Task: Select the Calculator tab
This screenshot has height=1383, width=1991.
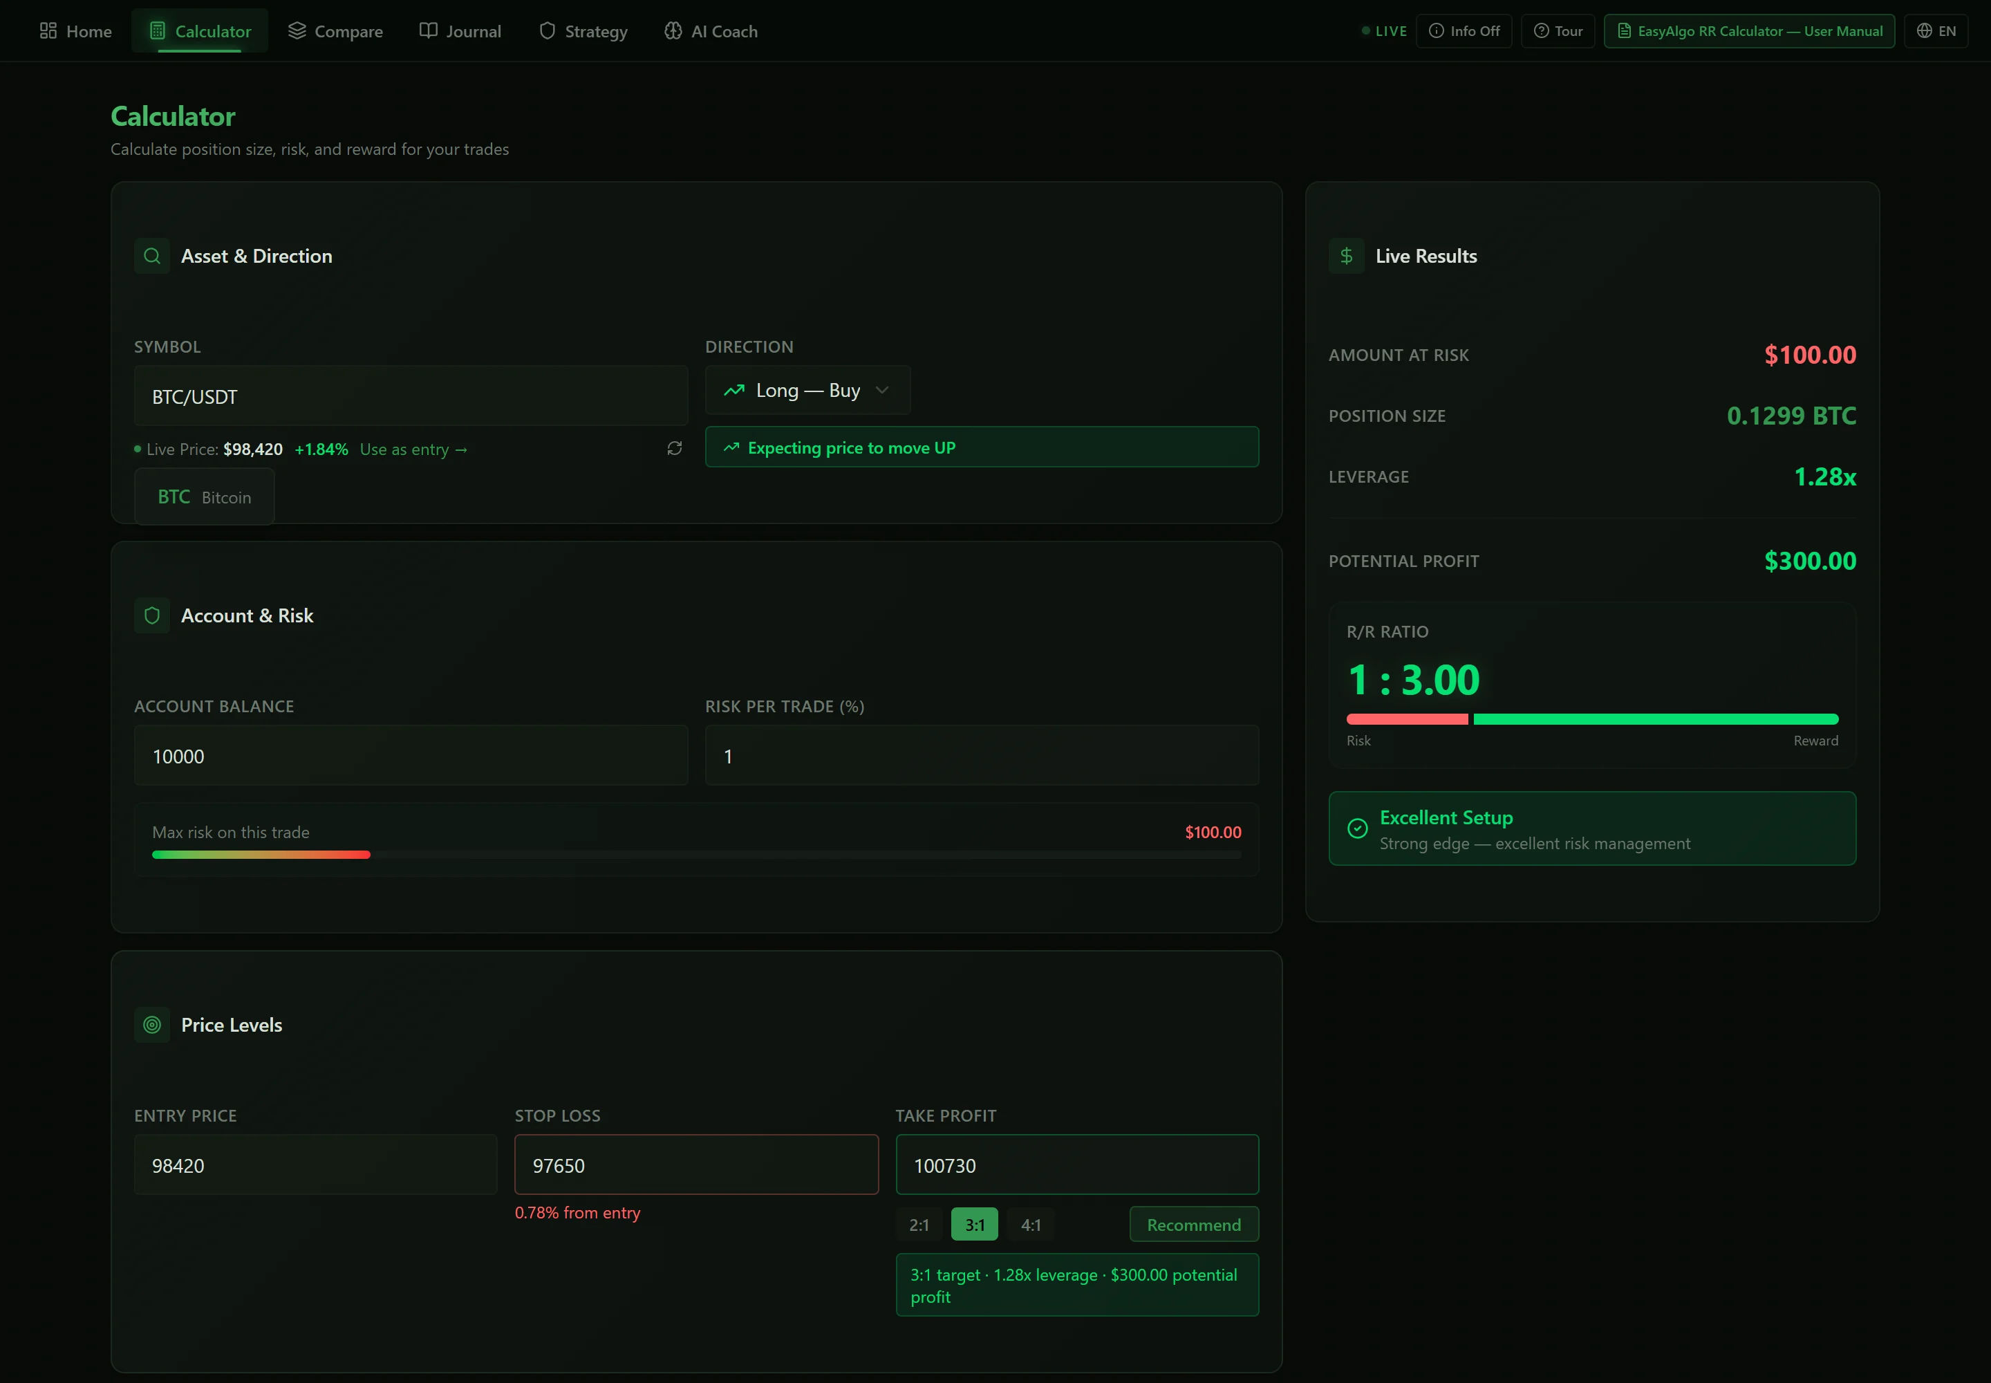Action: coord(200,31)
